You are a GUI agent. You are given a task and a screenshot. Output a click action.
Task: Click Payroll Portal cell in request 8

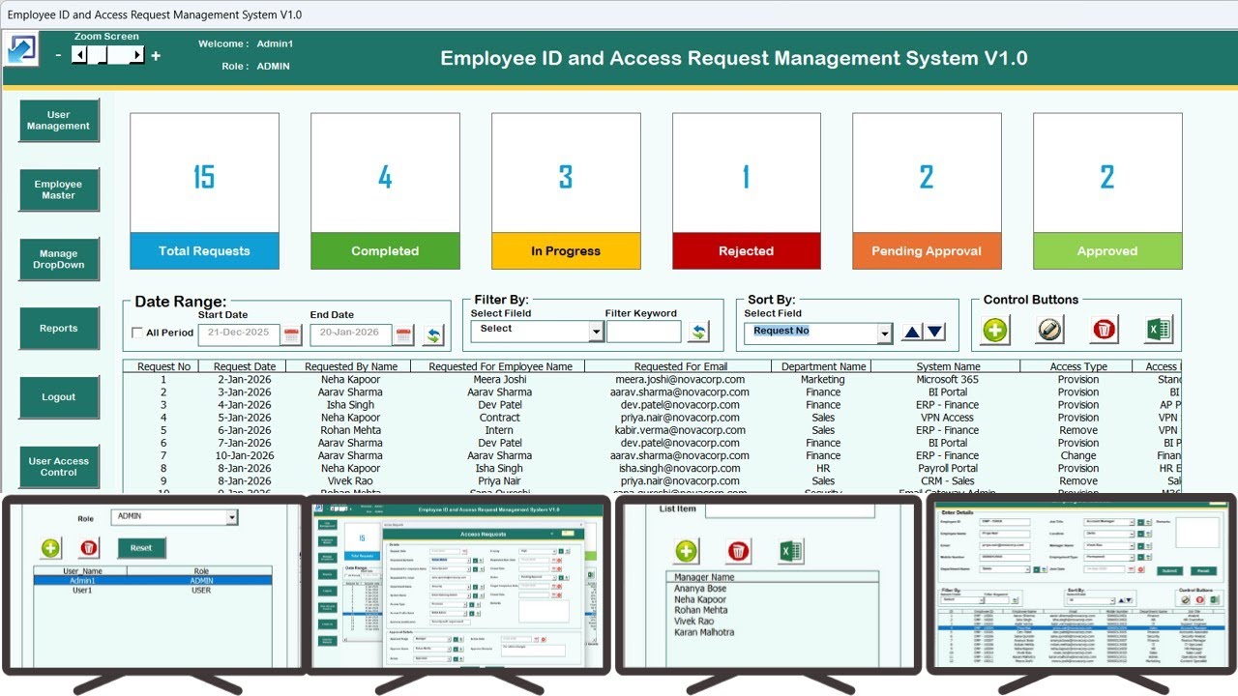pyautogui.click(x=948, y=468)
